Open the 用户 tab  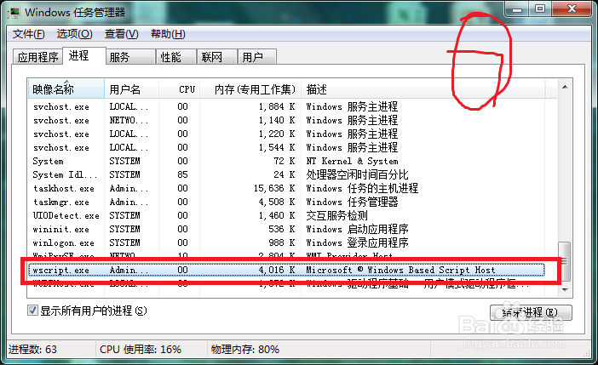click(256, 57)
